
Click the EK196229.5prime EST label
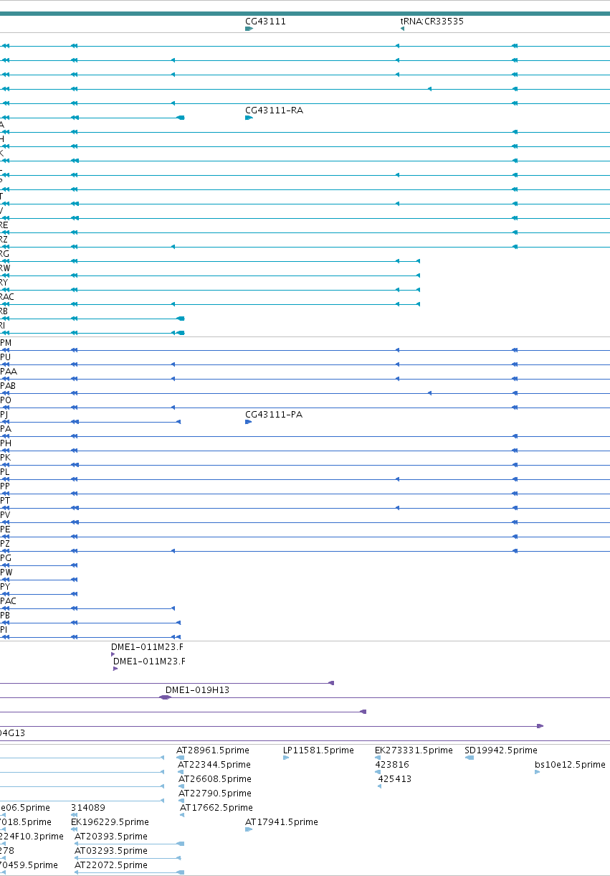110,822
